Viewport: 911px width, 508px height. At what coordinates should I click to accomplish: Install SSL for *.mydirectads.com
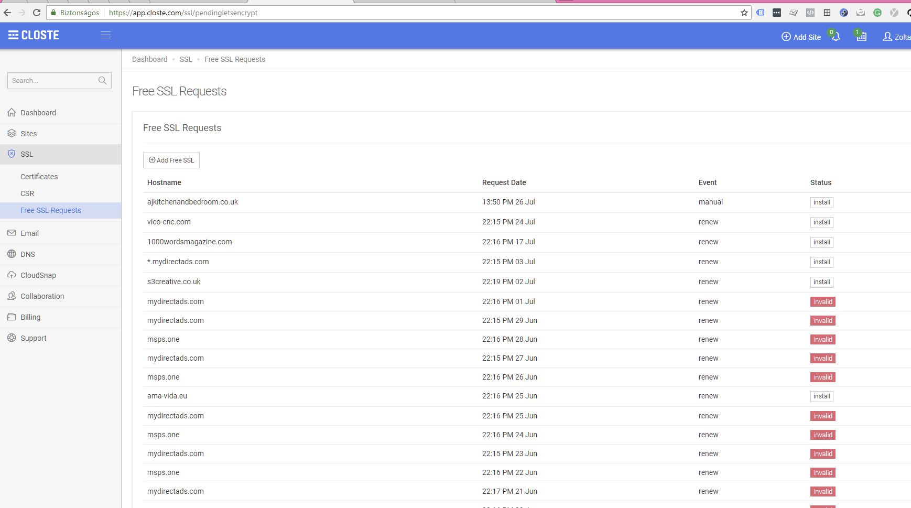point(821,262)
